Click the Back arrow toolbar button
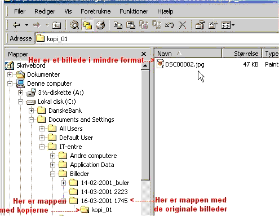This screenshot has width=279, height=216. tap(16, 25)
